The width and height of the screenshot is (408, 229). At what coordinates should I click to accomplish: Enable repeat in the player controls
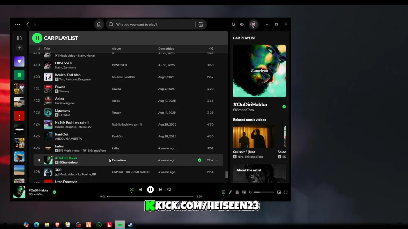tap(169, 190)
